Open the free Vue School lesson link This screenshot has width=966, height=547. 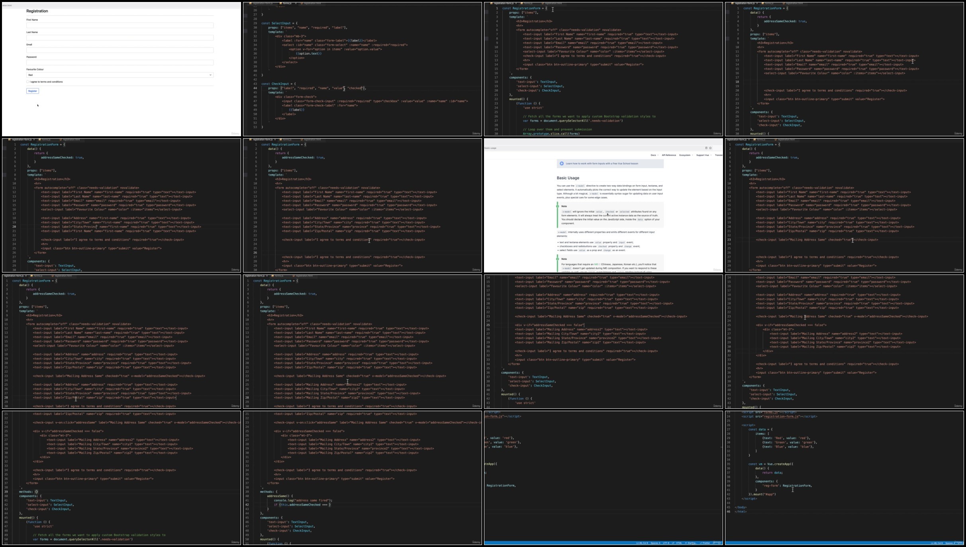coord(602,163)
